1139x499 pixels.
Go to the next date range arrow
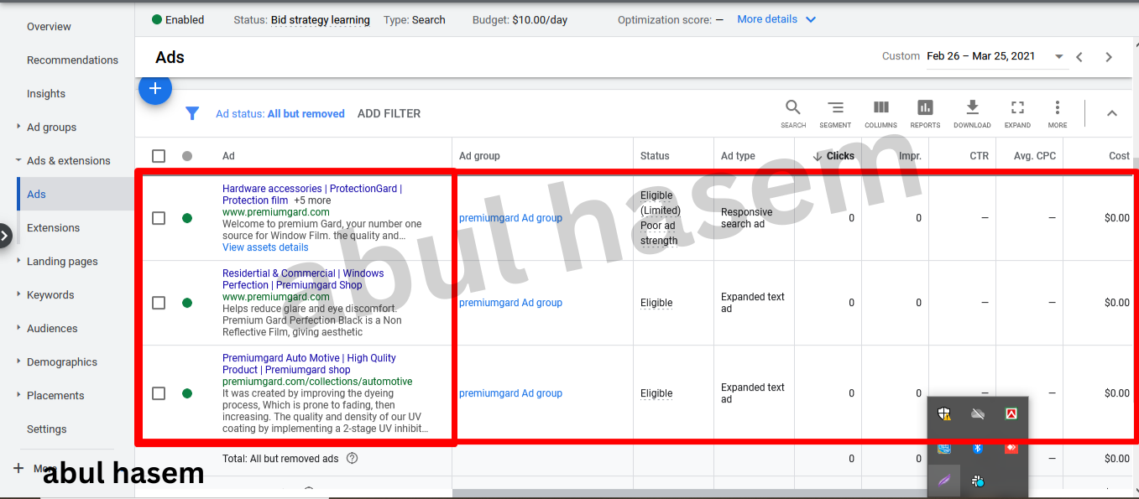[1109, 57]
